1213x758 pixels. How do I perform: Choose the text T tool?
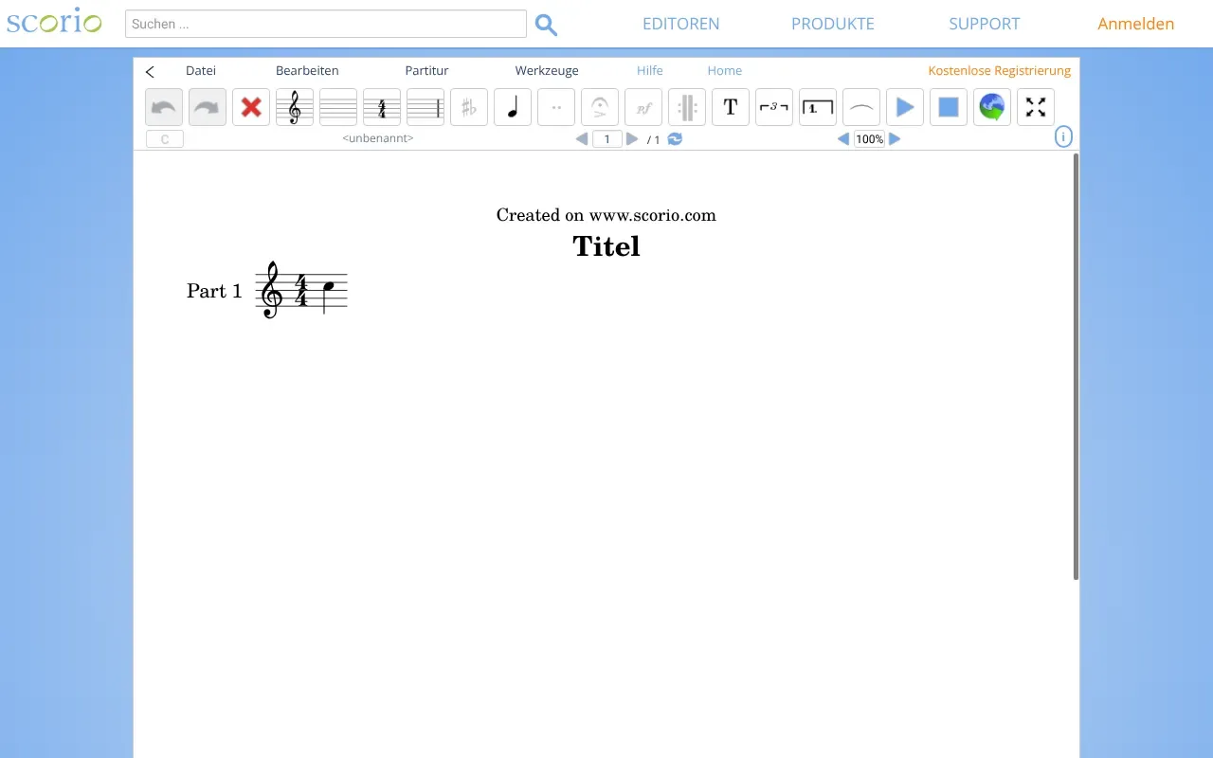[731, 107]
